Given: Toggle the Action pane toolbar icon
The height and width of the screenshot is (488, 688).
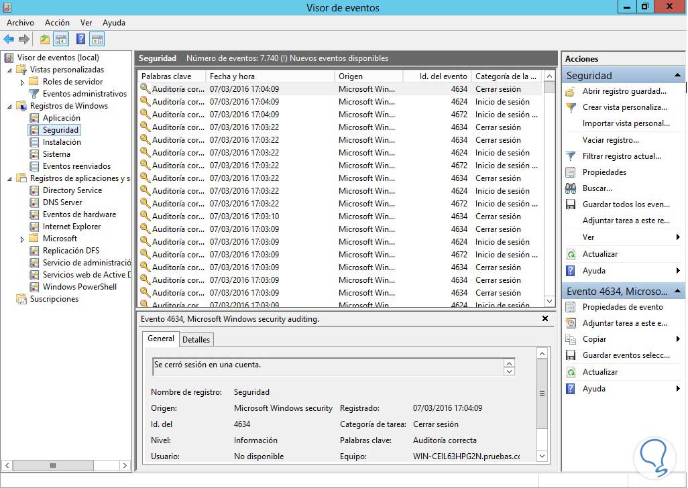Looking at the screenshot, I should click(97, 40).
